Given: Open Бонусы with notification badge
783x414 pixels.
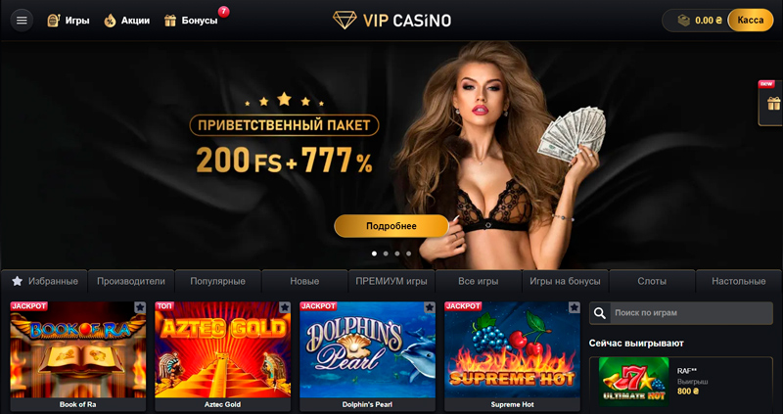Looking at the screenshot, I should pyautogui.click(x=192, y=21).
